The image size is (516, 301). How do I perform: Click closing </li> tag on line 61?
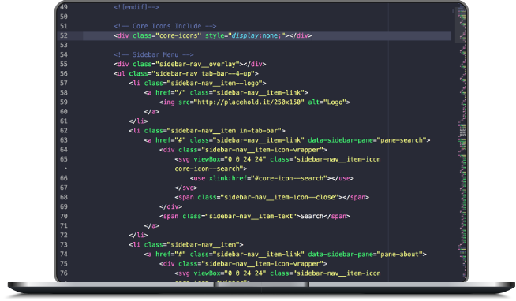(x=138, y=121)
